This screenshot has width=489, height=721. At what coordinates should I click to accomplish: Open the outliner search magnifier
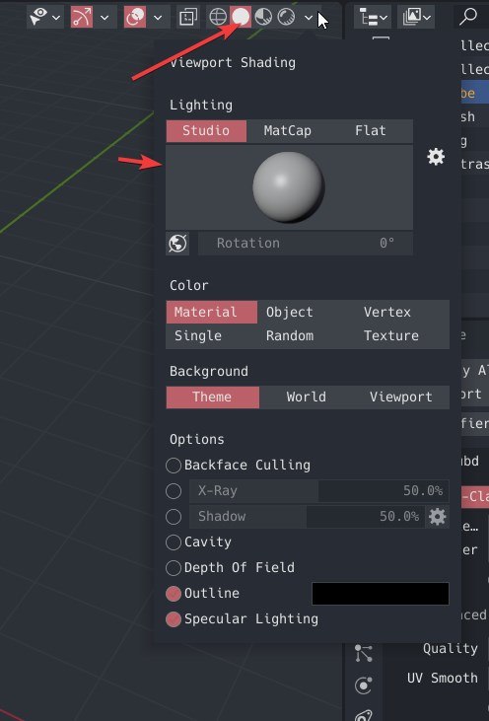tap(468, 18)
